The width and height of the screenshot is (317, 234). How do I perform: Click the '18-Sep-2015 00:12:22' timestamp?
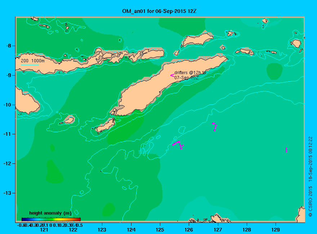(x=310, y=159)
